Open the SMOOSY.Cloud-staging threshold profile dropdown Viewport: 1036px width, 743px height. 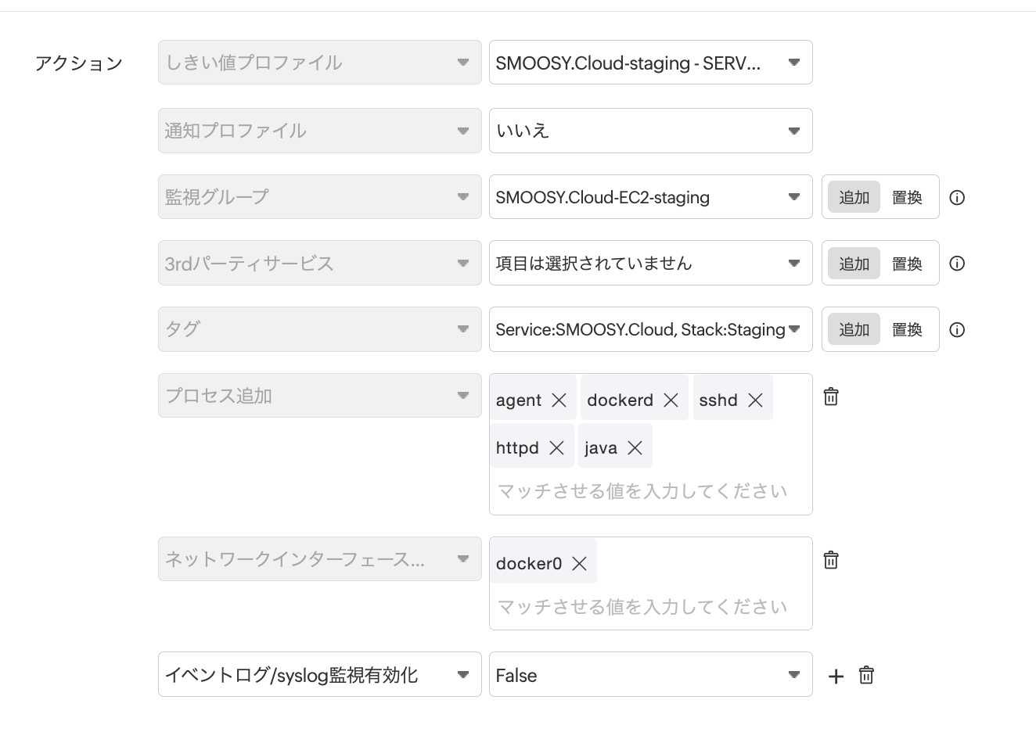pos(651,63)
